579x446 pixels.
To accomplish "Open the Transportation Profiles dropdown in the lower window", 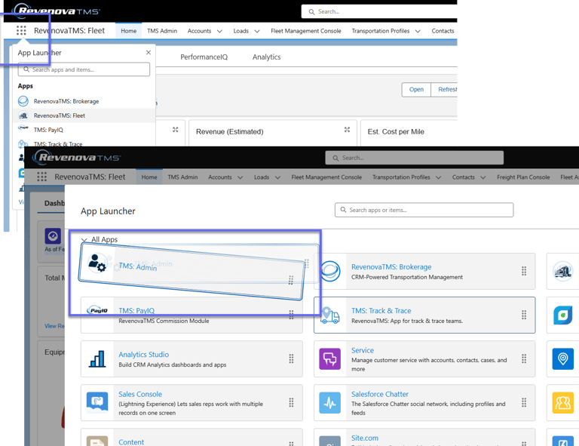I will (439, 177).
